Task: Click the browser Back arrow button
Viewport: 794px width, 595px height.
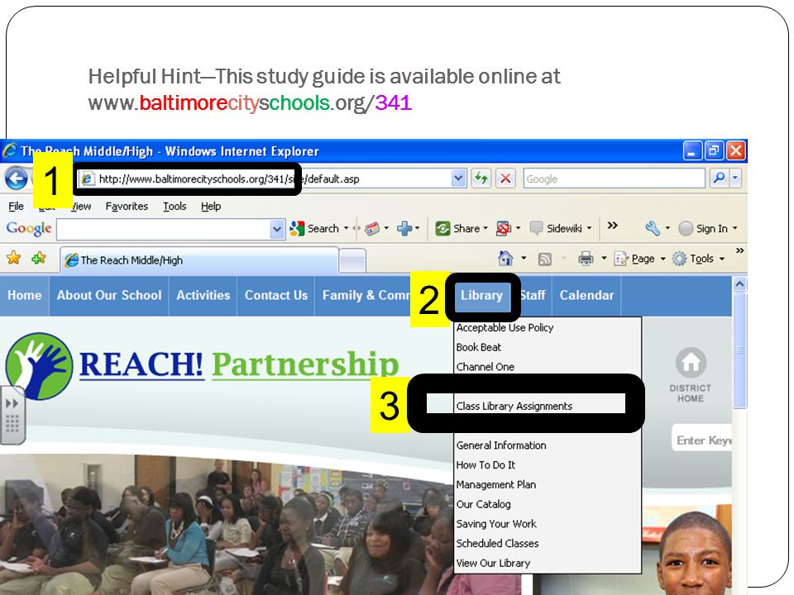Action: 17,178
